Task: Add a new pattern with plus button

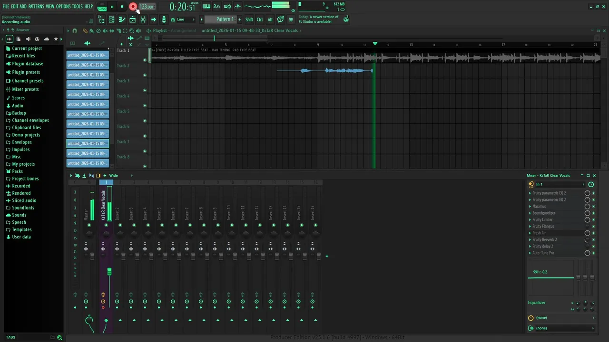Action: pyautogui.click(x=239, y=19)
